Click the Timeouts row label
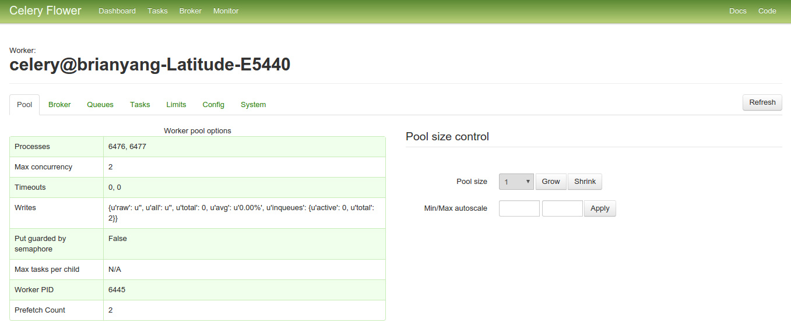Screen dimensions: 791x326 pos(30,187)
